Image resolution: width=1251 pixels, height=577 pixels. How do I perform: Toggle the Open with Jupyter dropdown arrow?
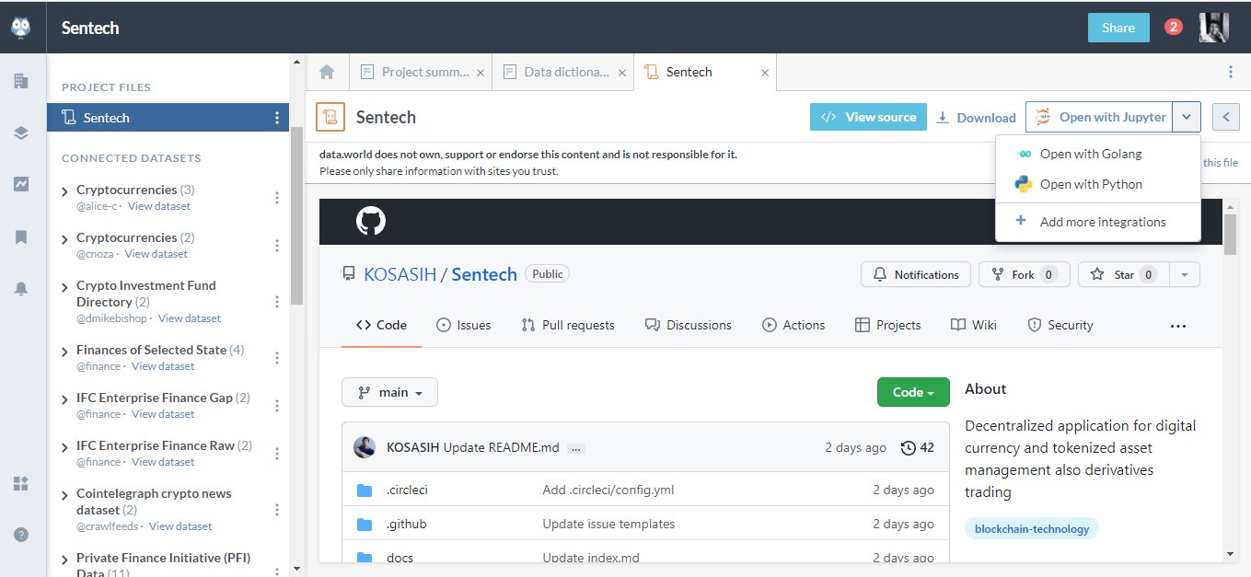[1187, 117]
